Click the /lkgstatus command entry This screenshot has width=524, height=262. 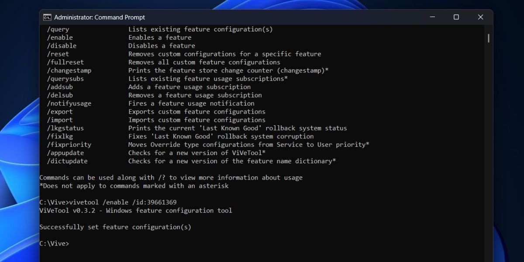pos(65,128)
